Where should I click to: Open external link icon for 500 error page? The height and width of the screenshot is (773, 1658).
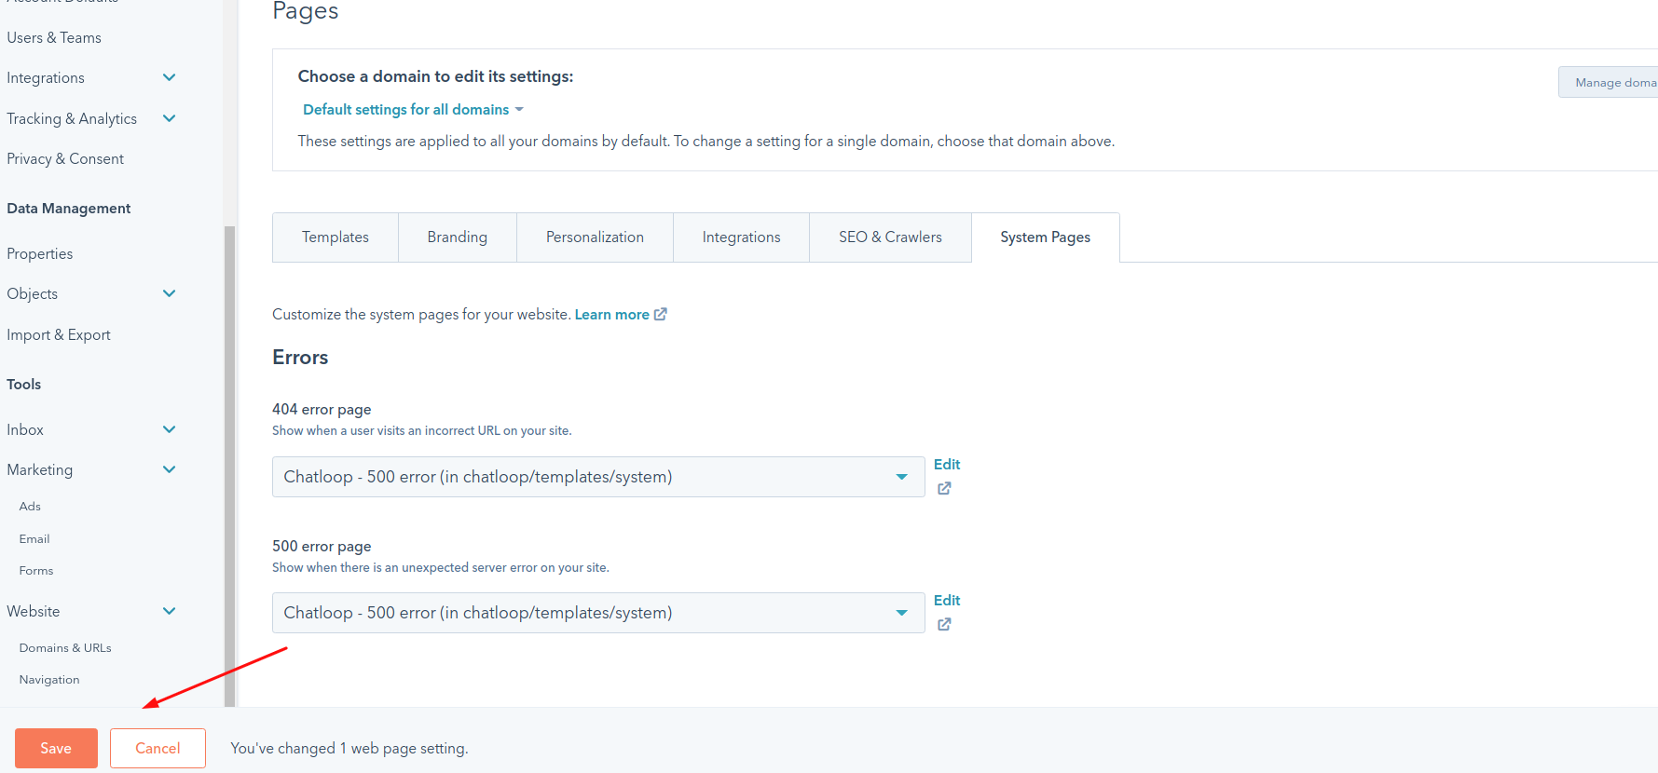coord(944,624)
